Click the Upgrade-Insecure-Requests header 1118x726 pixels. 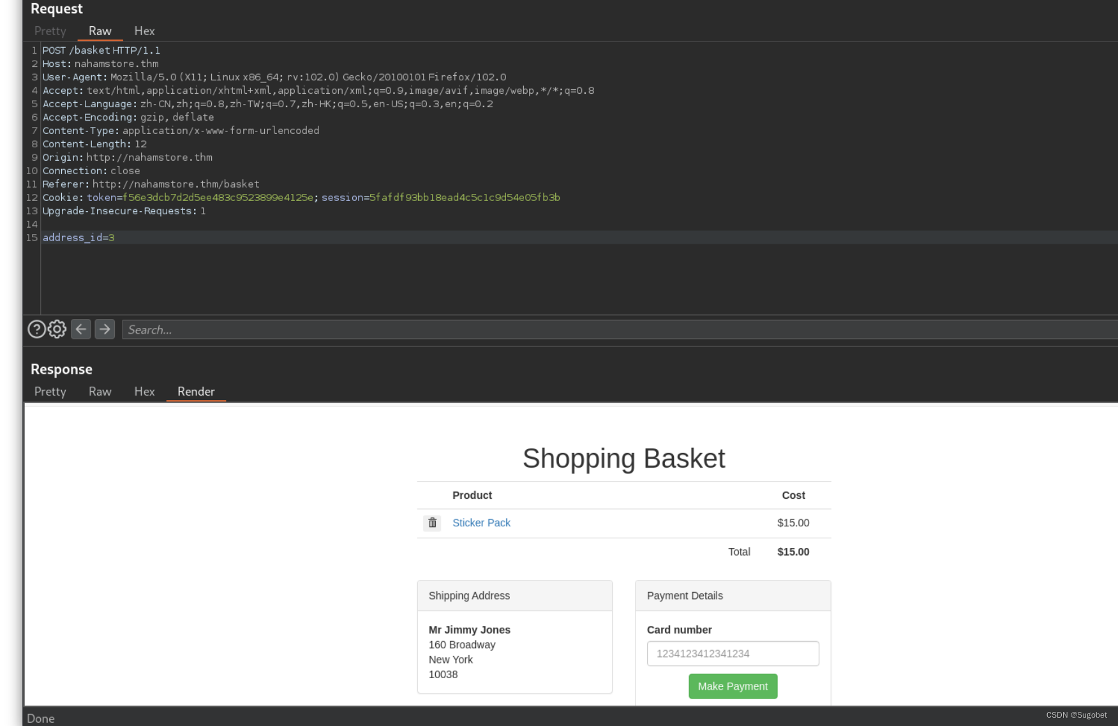124,211
